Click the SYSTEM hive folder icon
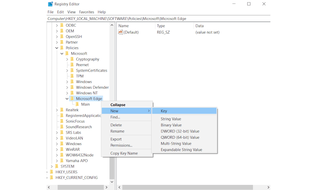Viewport: 317px width, 190px height. pos(57,166)
